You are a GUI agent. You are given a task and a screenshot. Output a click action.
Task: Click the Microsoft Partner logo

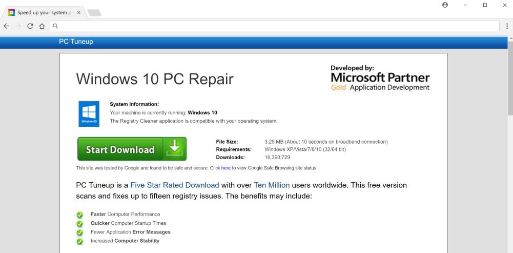pos(380,77)
